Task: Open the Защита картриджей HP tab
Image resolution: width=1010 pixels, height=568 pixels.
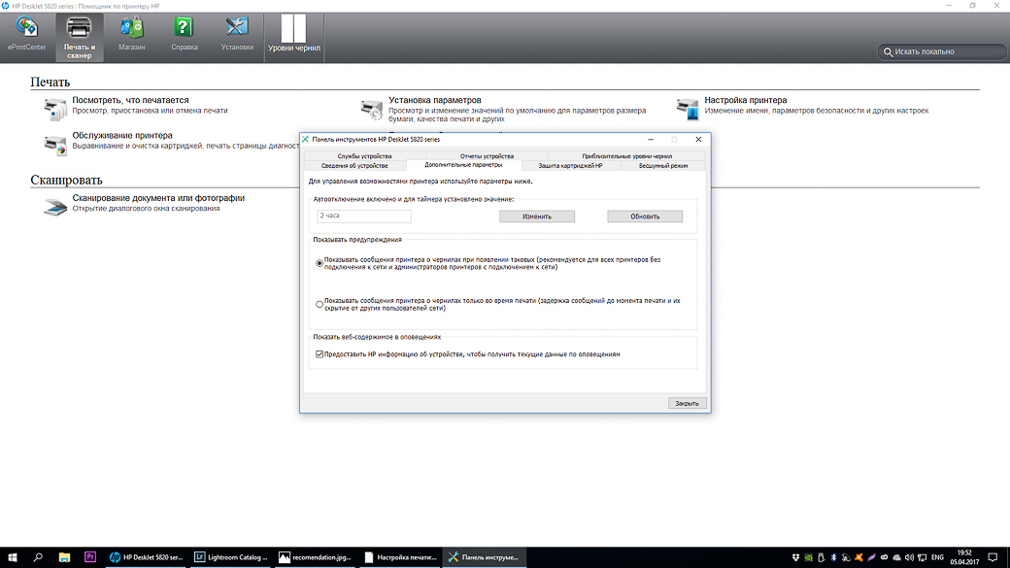Action: (571, 165)
